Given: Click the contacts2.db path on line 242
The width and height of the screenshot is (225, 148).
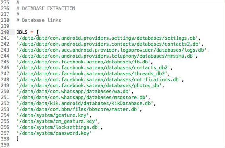Looking at the screenshot, I should [109, 44].
